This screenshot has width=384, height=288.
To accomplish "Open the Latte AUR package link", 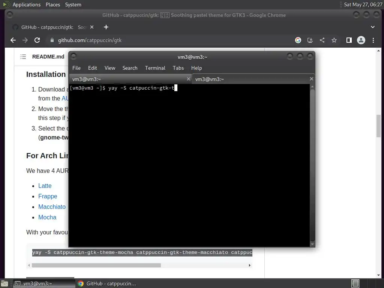I will [x=45, y=186].
